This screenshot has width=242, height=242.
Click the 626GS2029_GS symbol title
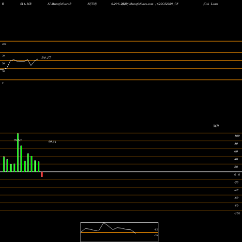167,4
